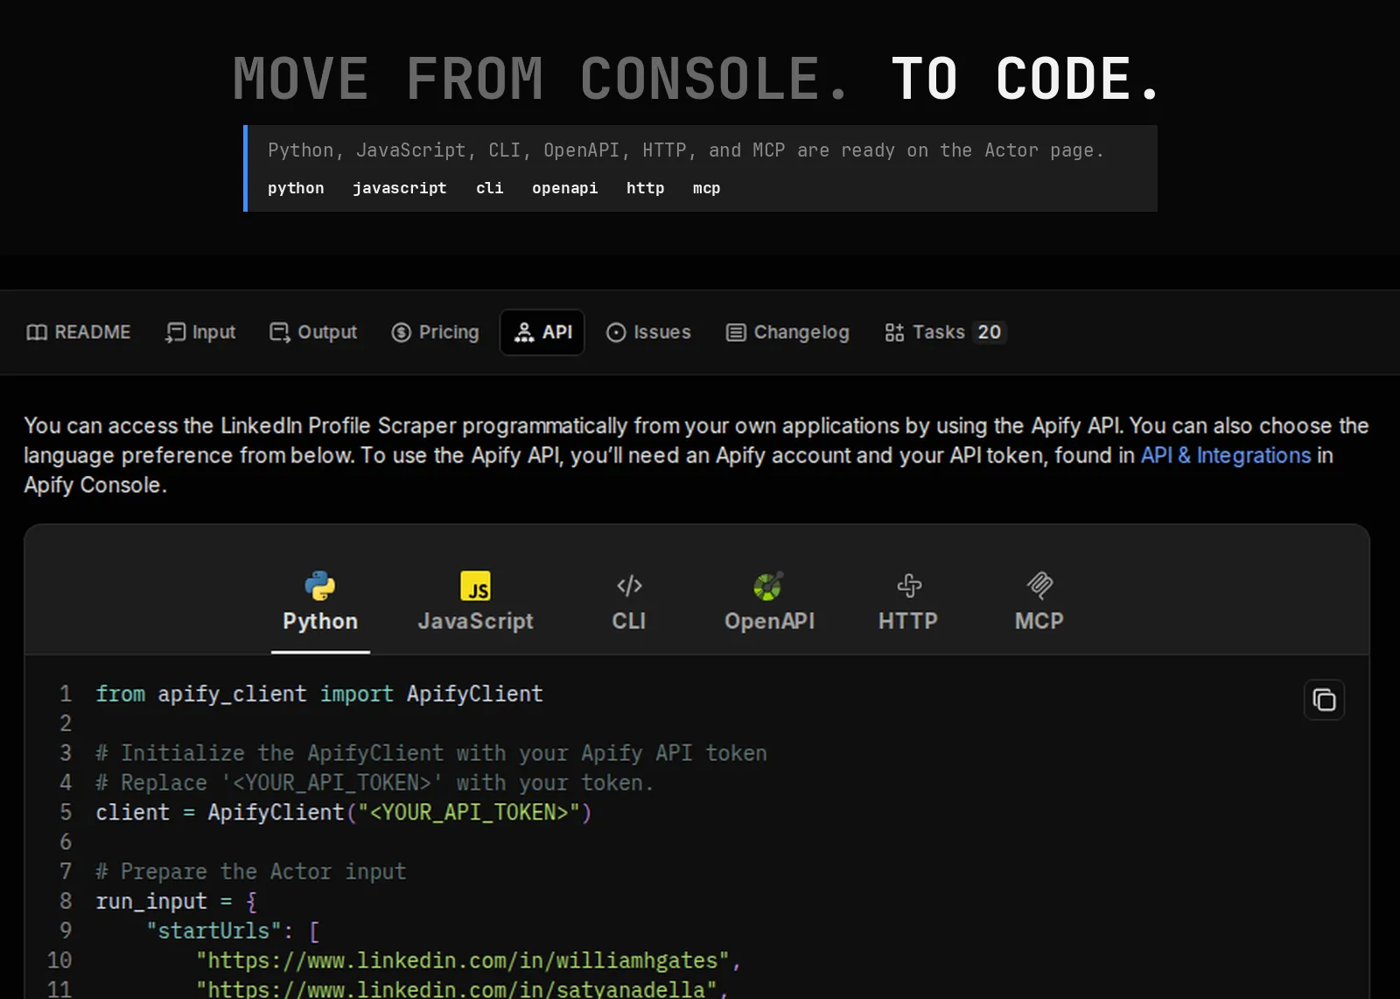Select the API tab
Image resolution: width=1400 pixels, height=999 pixels.
[x=542, y=332]
